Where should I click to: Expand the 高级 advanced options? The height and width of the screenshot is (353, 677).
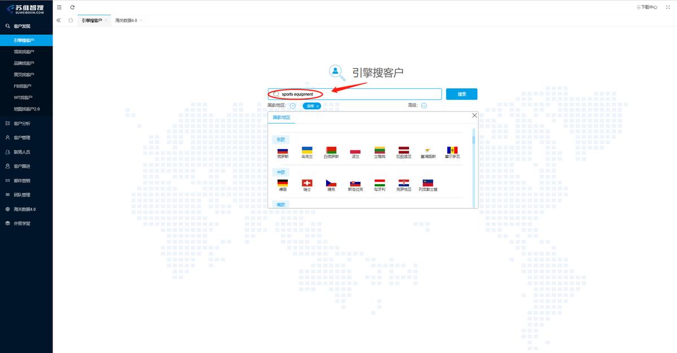[x=423, y=105]
